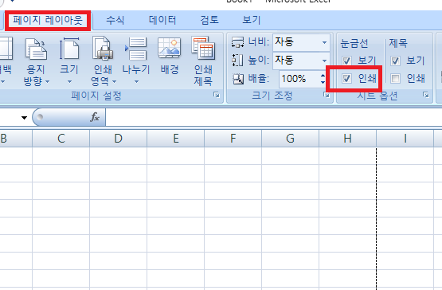Open the 크기 paper size menu
The image size is (442, 290).
tap(69, 61)
